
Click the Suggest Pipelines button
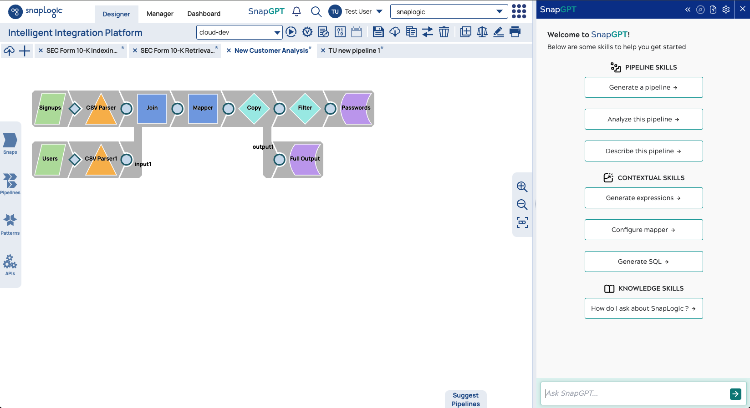466,399
